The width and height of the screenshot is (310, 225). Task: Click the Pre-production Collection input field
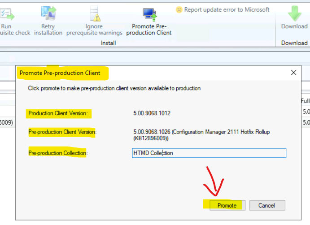[209, 153]
